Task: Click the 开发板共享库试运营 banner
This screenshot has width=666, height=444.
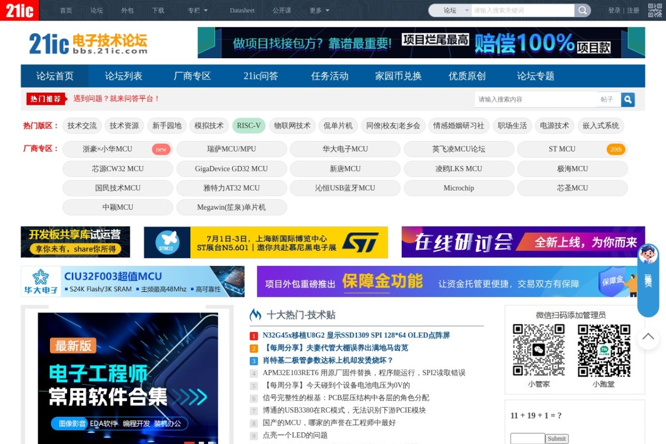Action: pyautogui.click(x=75, y=242)
